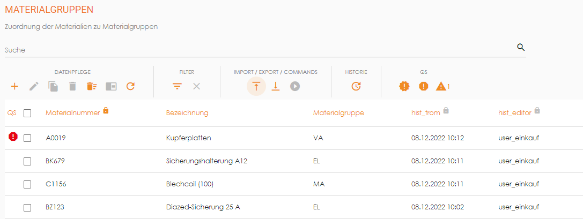Image resolution: width=583 pixels, height=219 pixels.
Task: Tick the checkbox for row BZ123
Action: click(x=27, y=207)
